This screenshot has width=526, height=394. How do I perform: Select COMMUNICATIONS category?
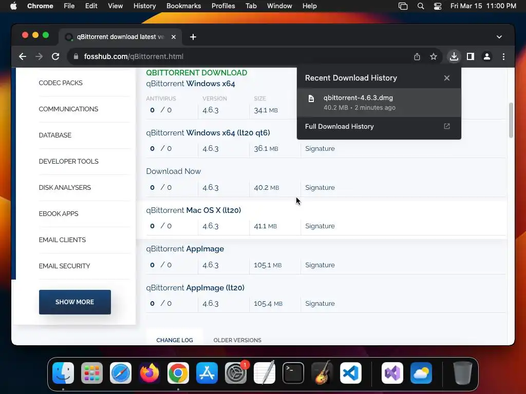click(68, 109)
